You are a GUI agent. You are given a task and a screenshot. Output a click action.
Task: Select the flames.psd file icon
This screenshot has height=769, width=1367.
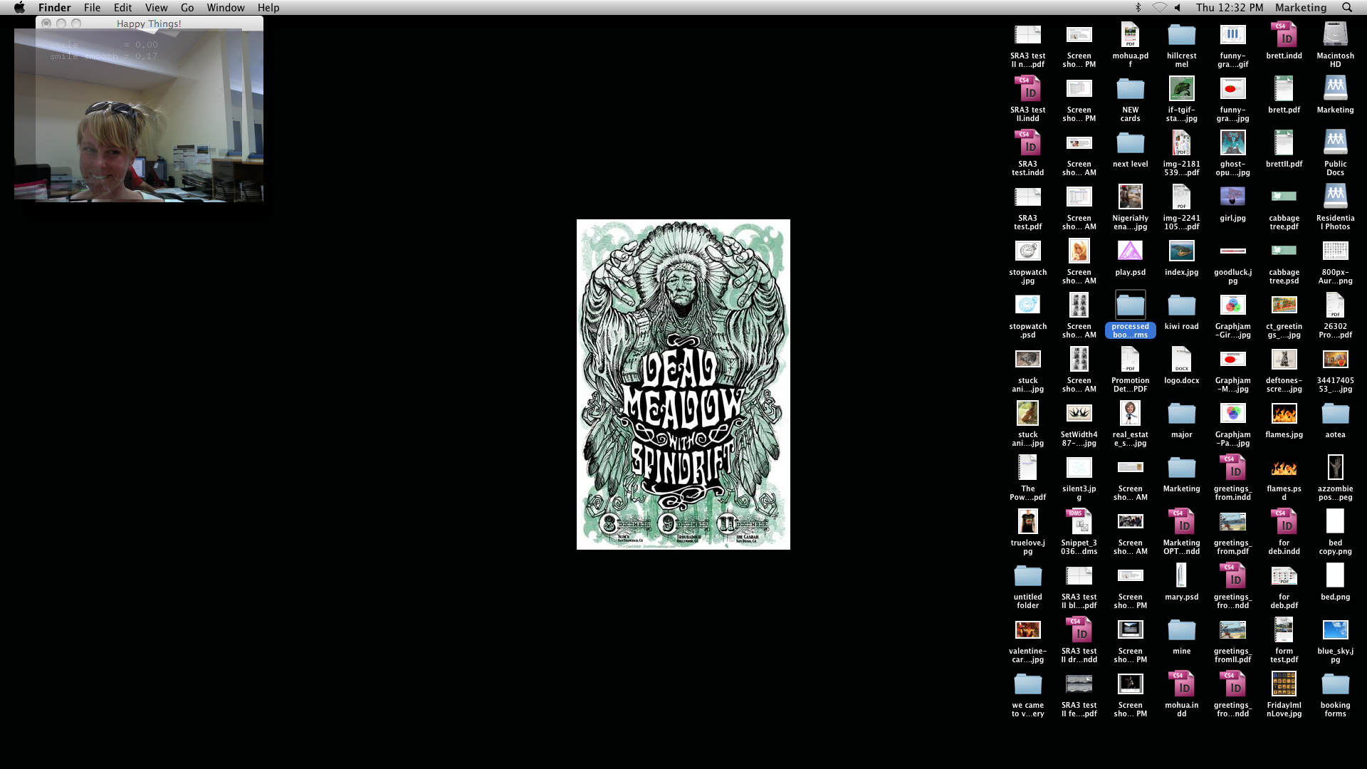pos(1284,468)
